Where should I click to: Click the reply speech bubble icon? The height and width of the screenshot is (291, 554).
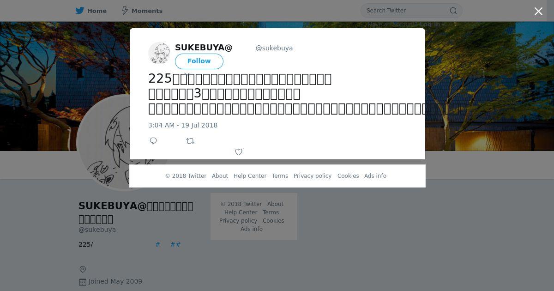[x=153, y=141]
